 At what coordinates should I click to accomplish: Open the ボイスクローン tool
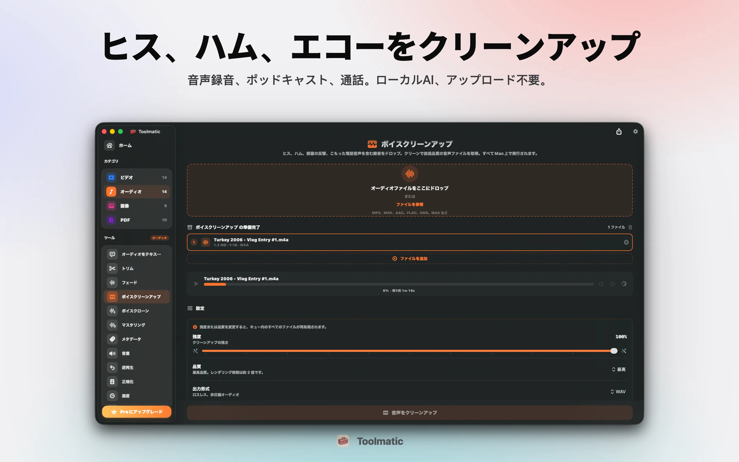coord(137,311)
